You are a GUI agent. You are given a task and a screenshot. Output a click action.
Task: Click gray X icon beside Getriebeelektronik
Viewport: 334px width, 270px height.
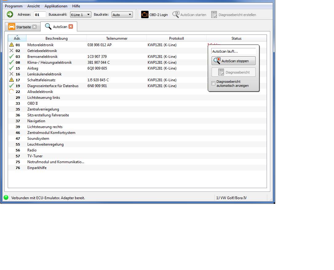11,51
